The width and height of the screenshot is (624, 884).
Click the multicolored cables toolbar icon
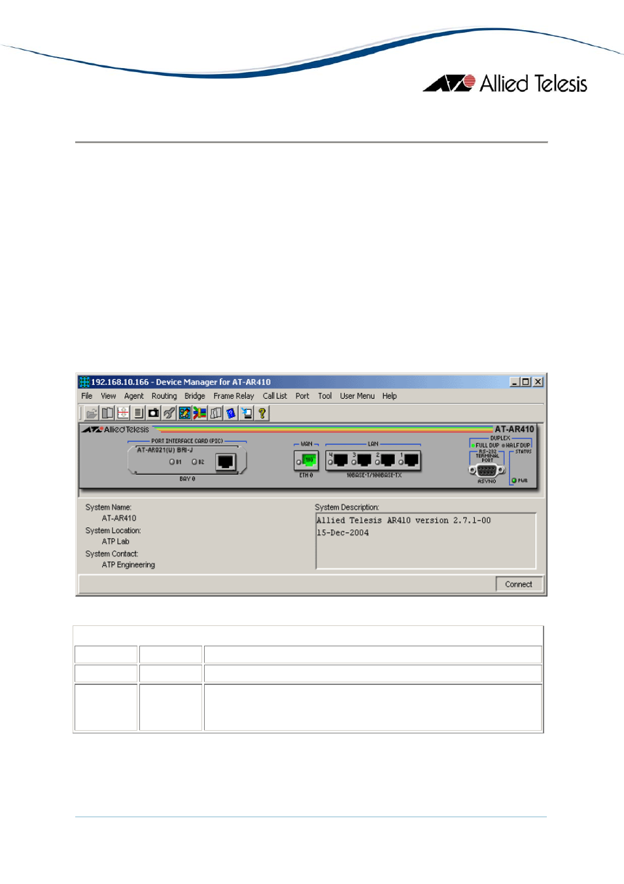200,413
